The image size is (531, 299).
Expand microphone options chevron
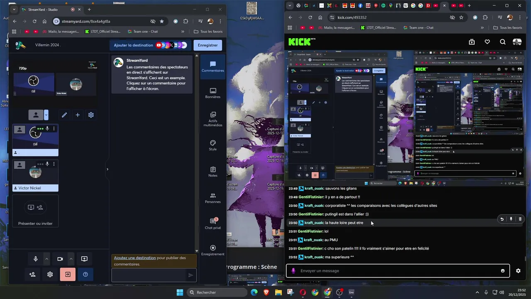(x=46, y=259)
